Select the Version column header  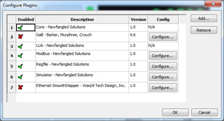pyautogui.click(x=138, y=19)
